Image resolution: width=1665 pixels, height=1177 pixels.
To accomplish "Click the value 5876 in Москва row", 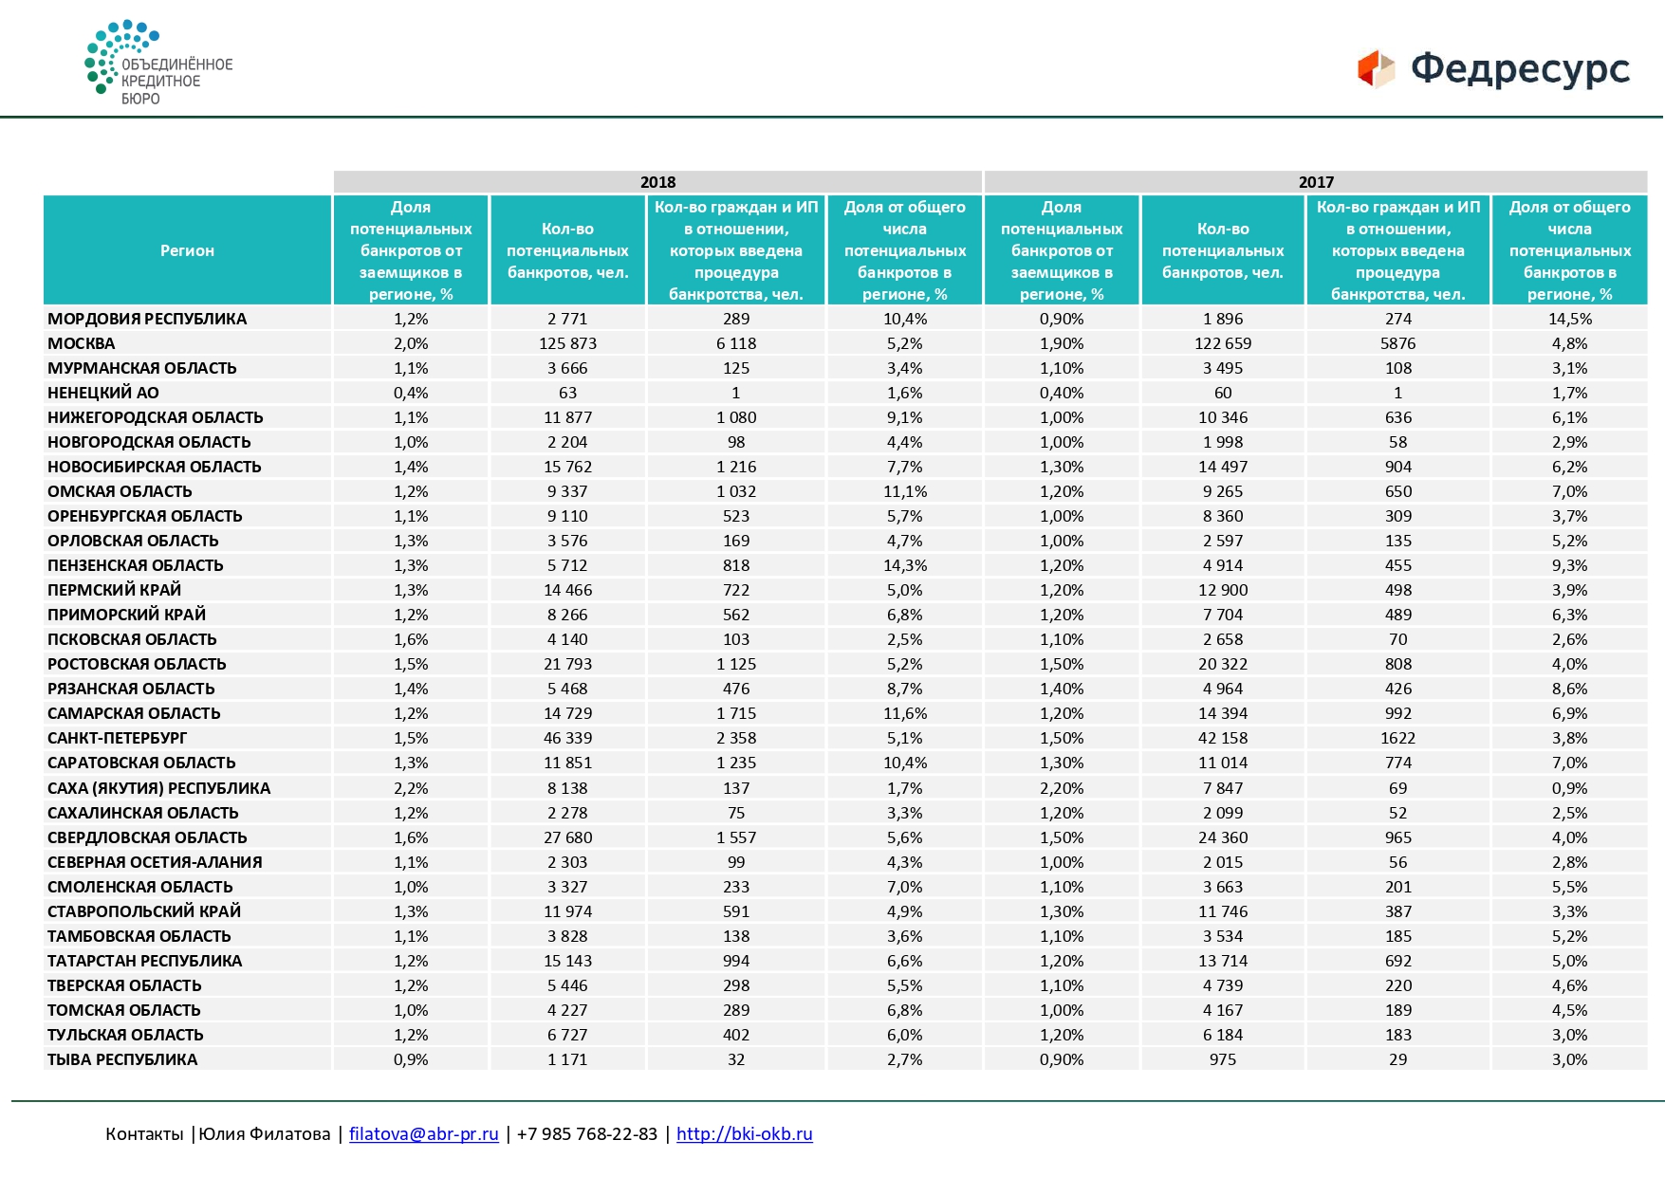I will 1398,343.
